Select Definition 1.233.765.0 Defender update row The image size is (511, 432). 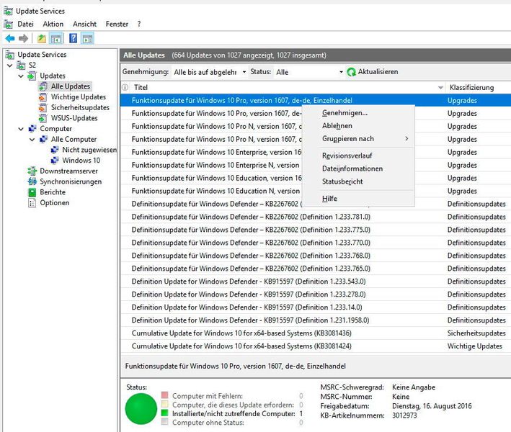[x=316, y=269]
